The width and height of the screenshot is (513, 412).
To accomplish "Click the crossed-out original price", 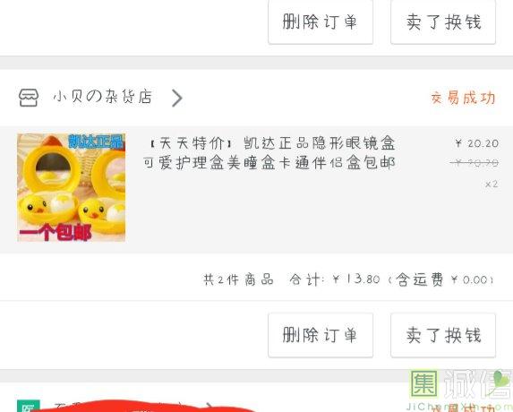I will (475, 163).
